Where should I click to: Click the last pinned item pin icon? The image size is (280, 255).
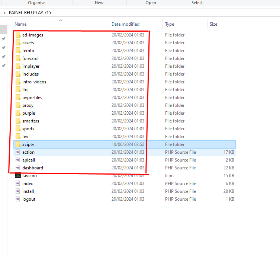[4, 66]
